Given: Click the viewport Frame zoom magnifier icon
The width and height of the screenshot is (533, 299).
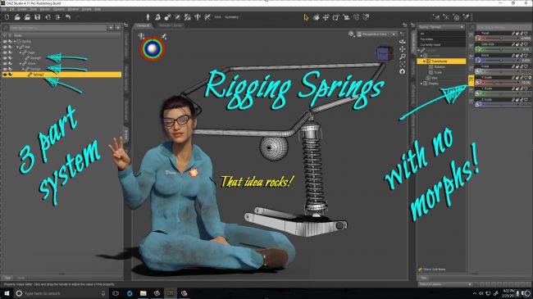Looking at the screenshot, I should pos(402,57).
